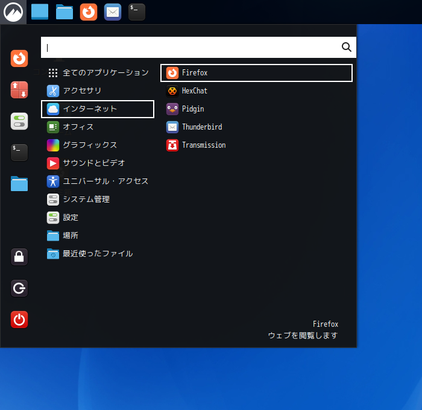The height and width of the screenshot is (410, 422).
Task: Click the HexChat app icon
Action: (x=172, y=90)
